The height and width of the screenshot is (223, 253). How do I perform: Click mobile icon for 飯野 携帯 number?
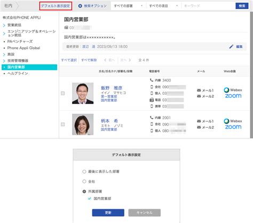(x=152, y=106)
